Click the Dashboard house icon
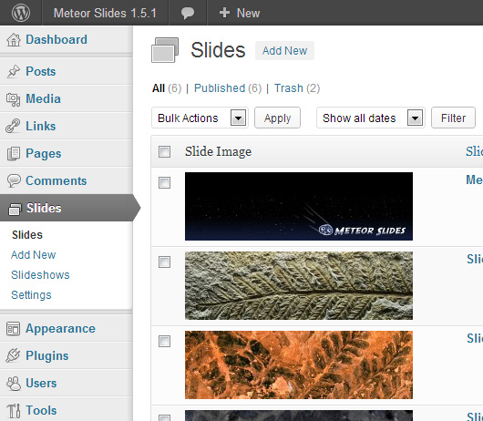 pyautogui.click(x=14, y=40)
